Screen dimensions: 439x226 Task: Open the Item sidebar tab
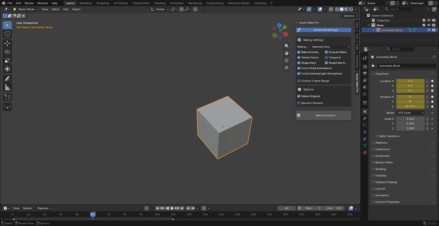click(x=357, y=26)
